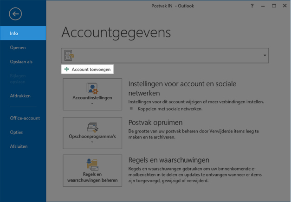Screen dimensions: 291x202
Task: Click Instellingen voor account en sociale netwerken heading
Action: point(182,88)
